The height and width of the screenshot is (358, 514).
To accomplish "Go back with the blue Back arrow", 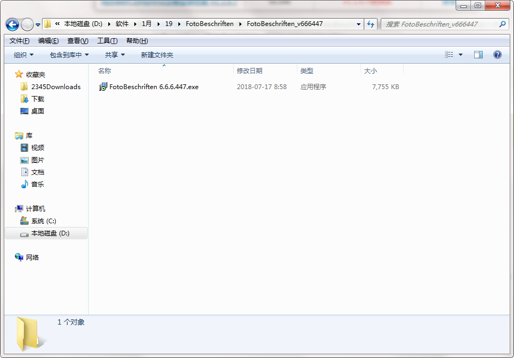I will [12, 24].
